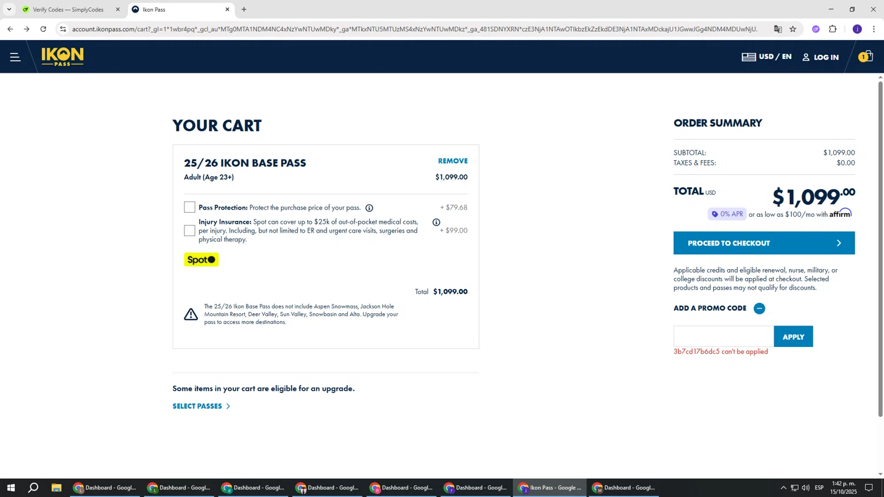Click the Affirm logo link

(x=840, y=213)
